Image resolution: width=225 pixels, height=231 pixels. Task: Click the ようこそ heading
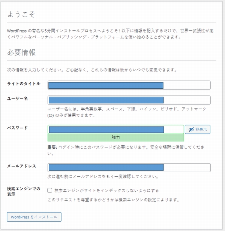click(x=22, y=15)
